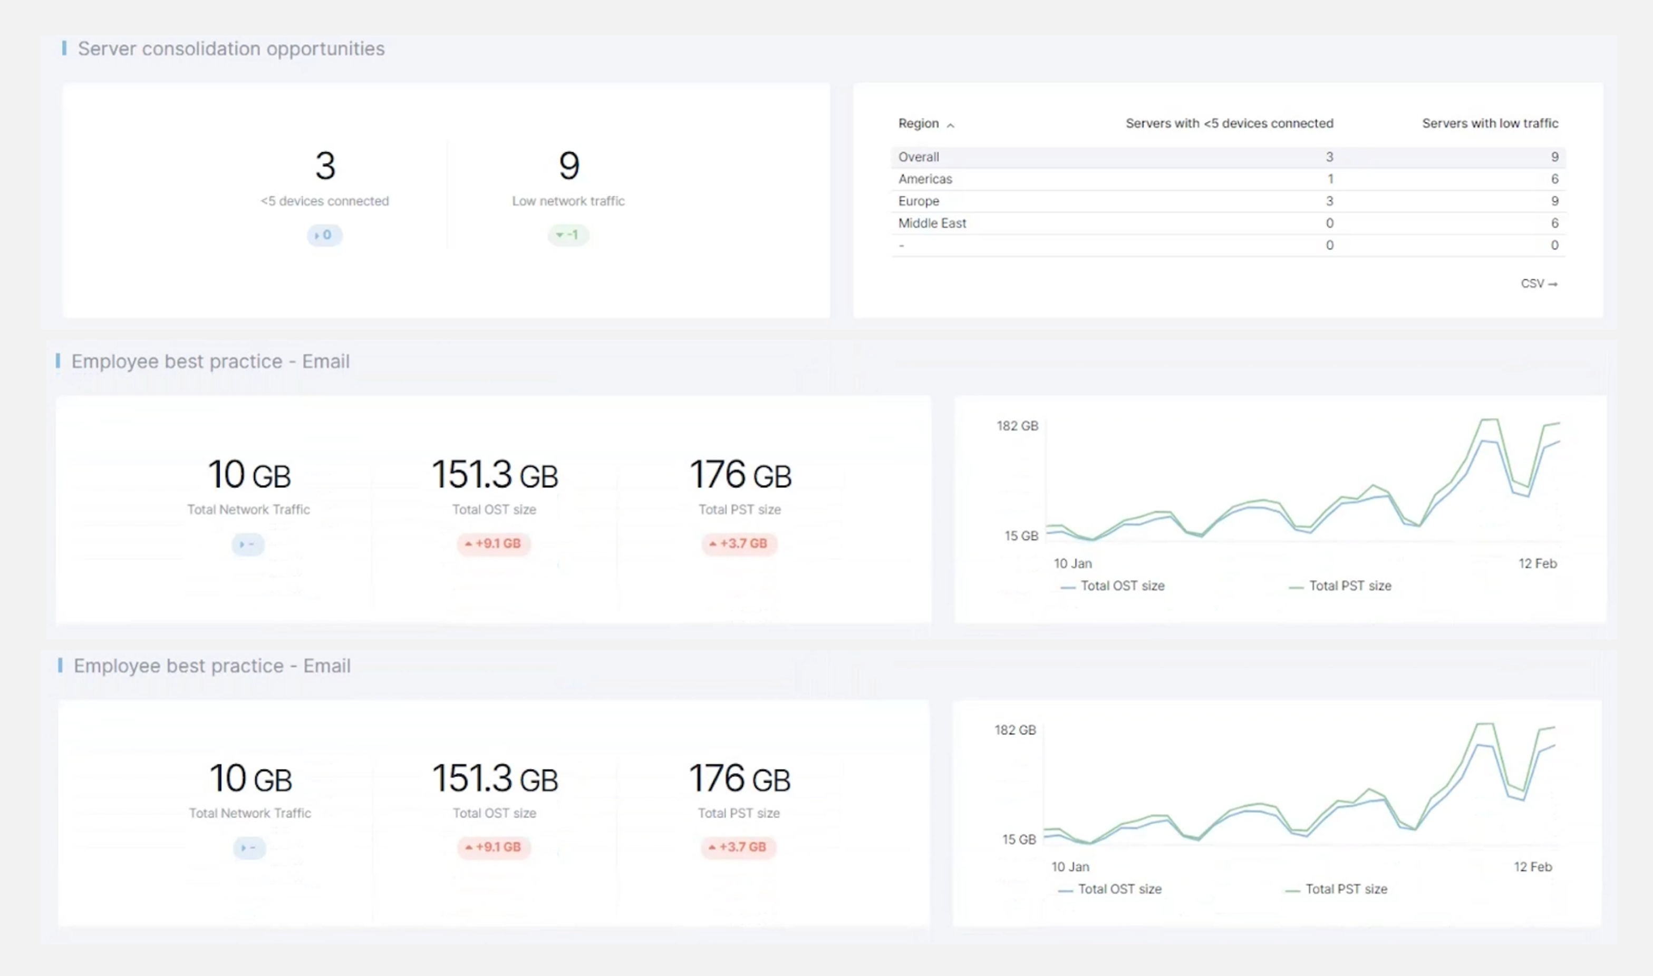Toggle Total OST size legend in second email chart
Screen dimensions: 1653x976
(1119, 889)
